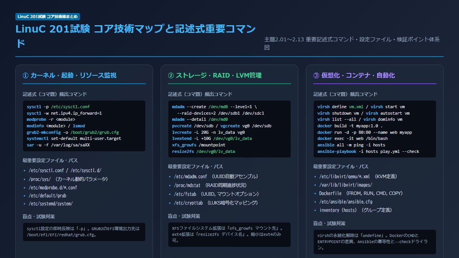Viewport: 459px width, 258px height.
Task: Click the 'LinuC 201試験 コア技術線まとめ' badge
Action: (48, 16)
